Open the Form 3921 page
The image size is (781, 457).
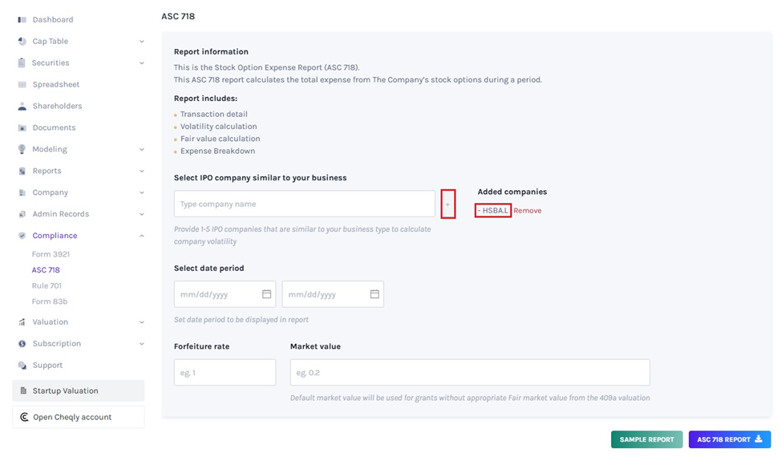click(51, 254)
